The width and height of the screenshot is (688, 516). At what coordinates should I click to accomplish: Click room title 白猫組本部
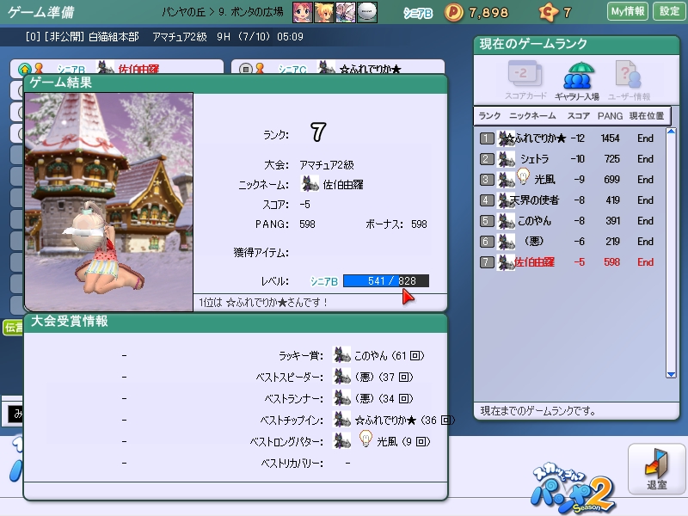(x=114, y=37)
